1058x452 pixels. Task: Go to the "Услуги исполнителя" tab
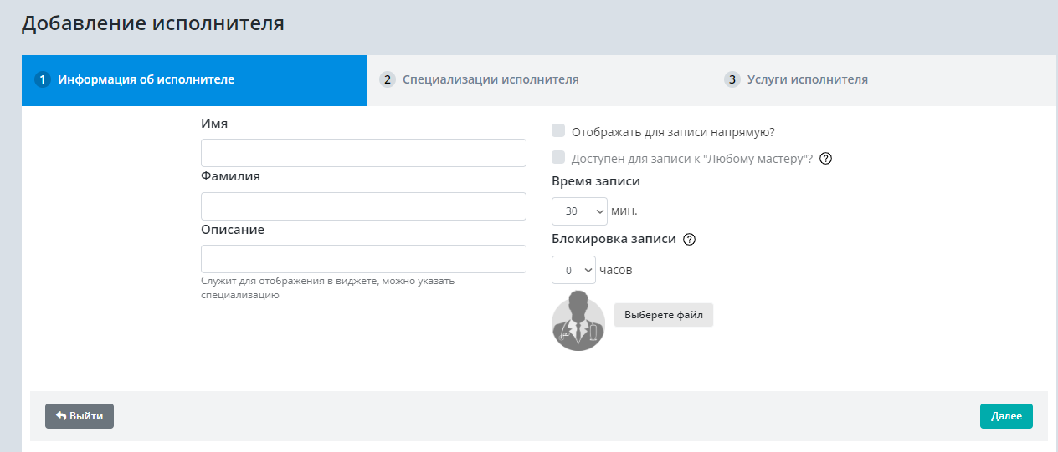[x=807, y=80]
